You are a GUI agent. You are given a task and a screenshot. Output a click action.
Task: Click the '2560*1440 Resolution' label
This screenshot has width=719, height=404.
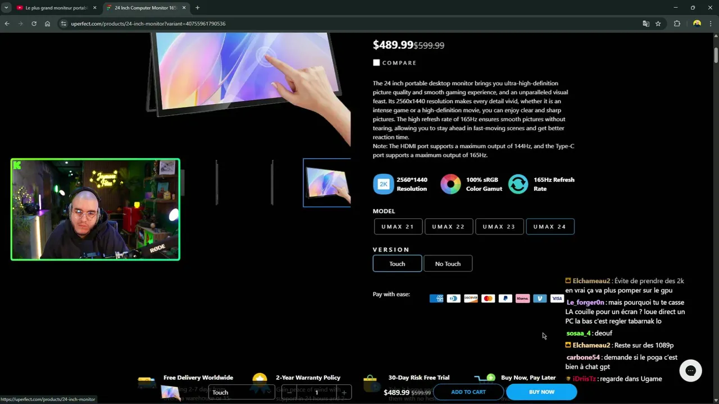click(412, 184)
